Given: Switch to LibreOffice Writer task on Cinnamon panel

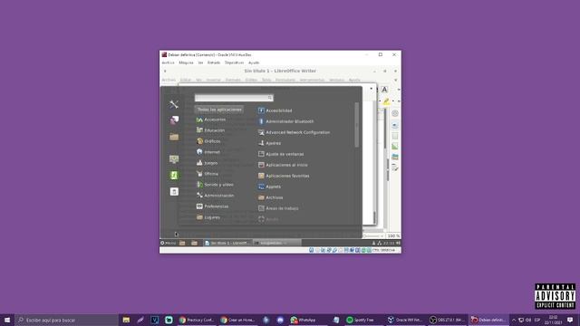Looking at the screenshot, I should [227, 243].
